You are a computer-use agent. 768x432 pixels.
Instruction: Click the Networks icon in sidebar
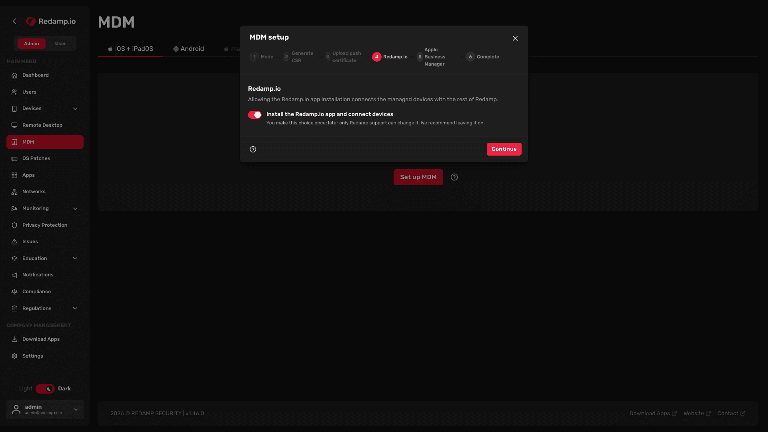coord(14,192)
